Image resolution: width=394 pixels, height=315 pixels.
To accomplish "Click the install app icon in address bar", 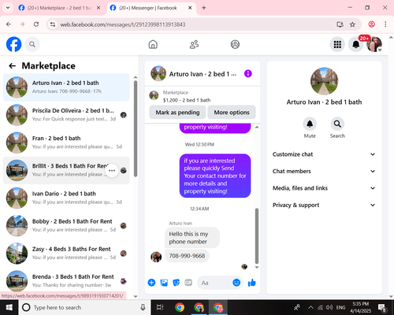I will [340, 24].
